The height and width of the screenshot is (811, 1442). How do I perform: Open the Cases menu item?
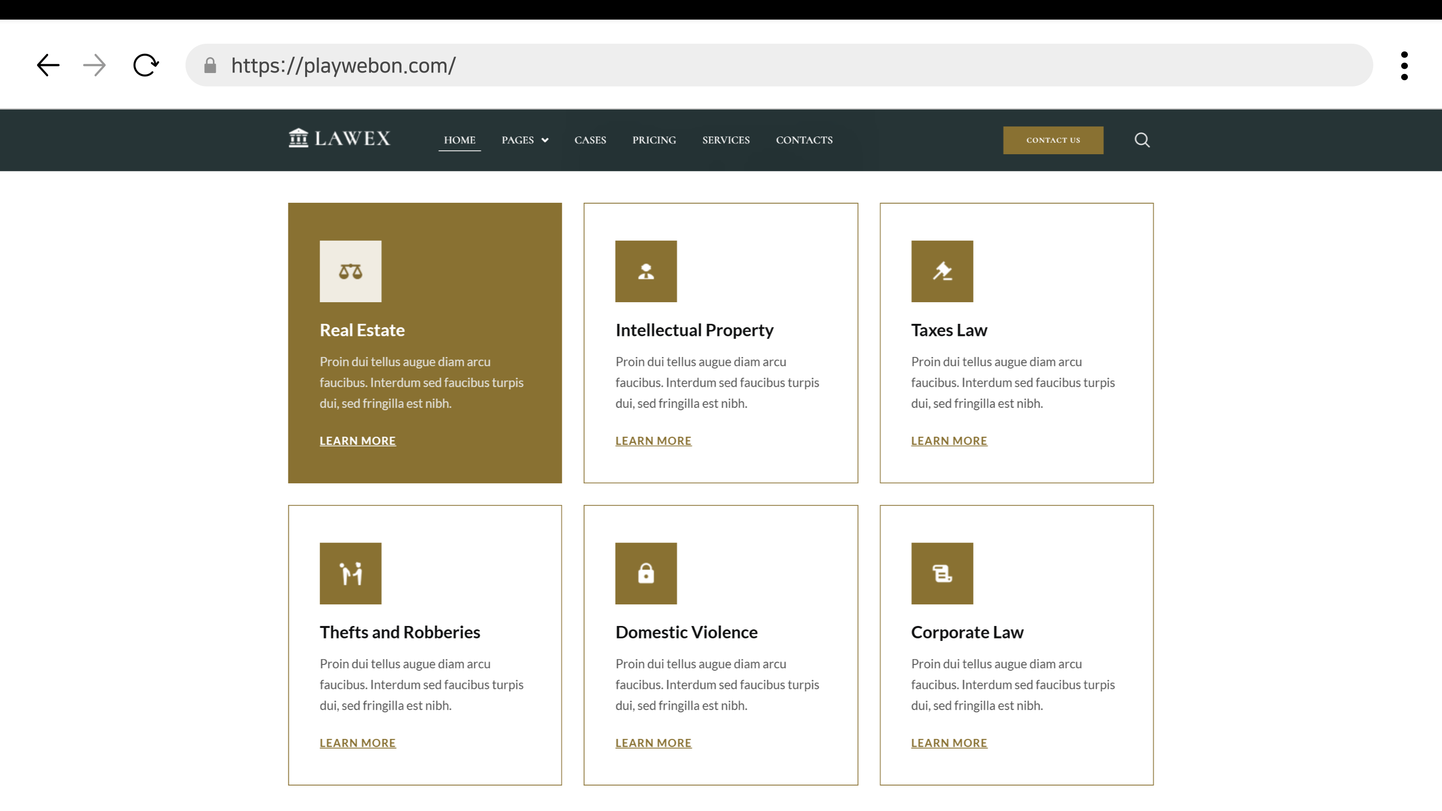(590, 140)
